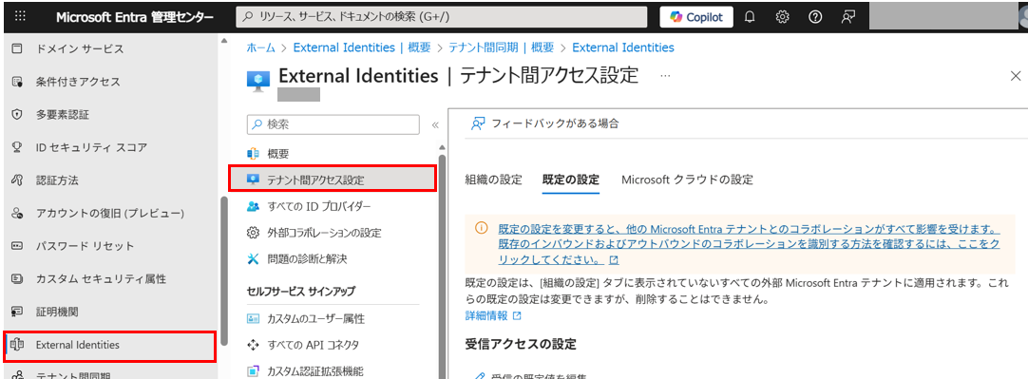This screenshot has width=1028, height=379.
Task: Focus the 検索 box in blade menu
Action: click(333, 123)
